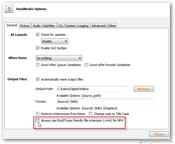The width and height of the screenshot is (175, 144).
Task: Toggle Automatically name output files checkbox
Action: (x=38, y=79)
